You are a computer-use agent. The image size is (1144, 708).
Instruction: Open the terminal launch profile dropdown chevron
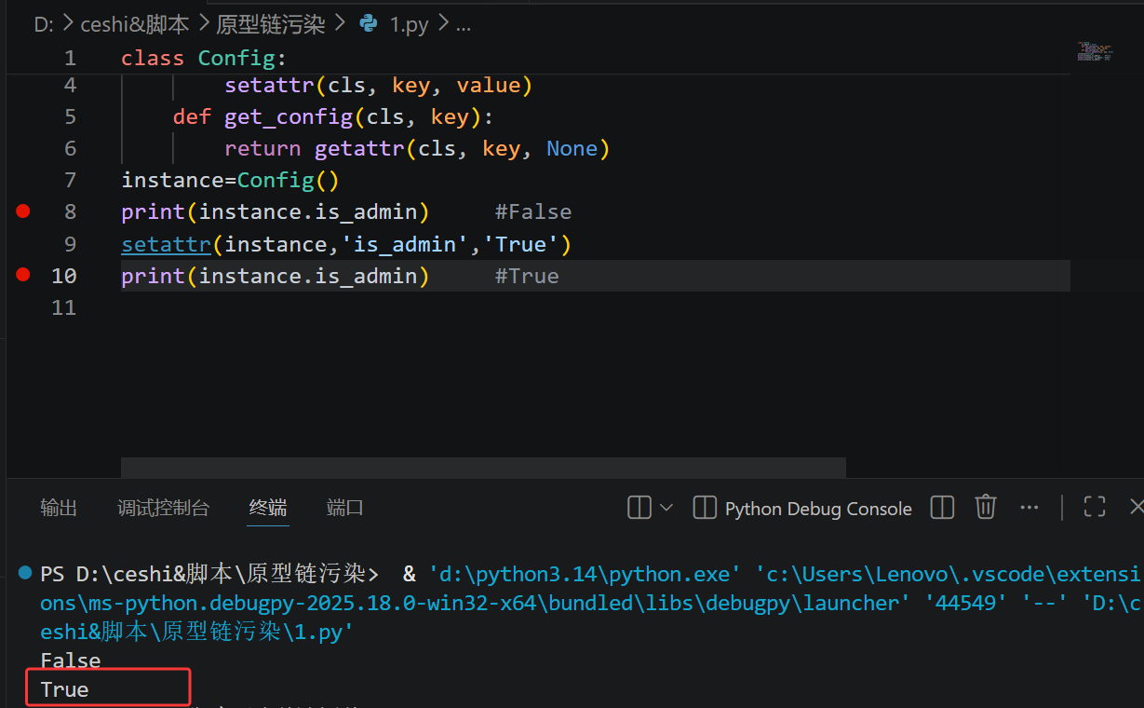click(666, 508)
